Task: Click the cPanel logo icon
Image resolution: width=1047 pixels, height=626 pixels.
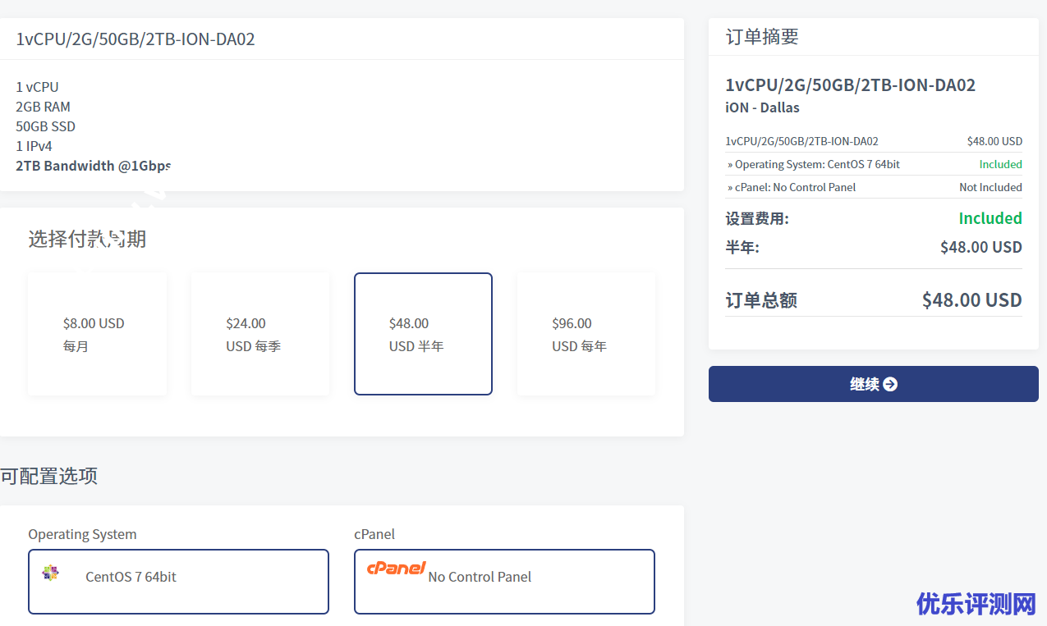Action: click(397, 568)
